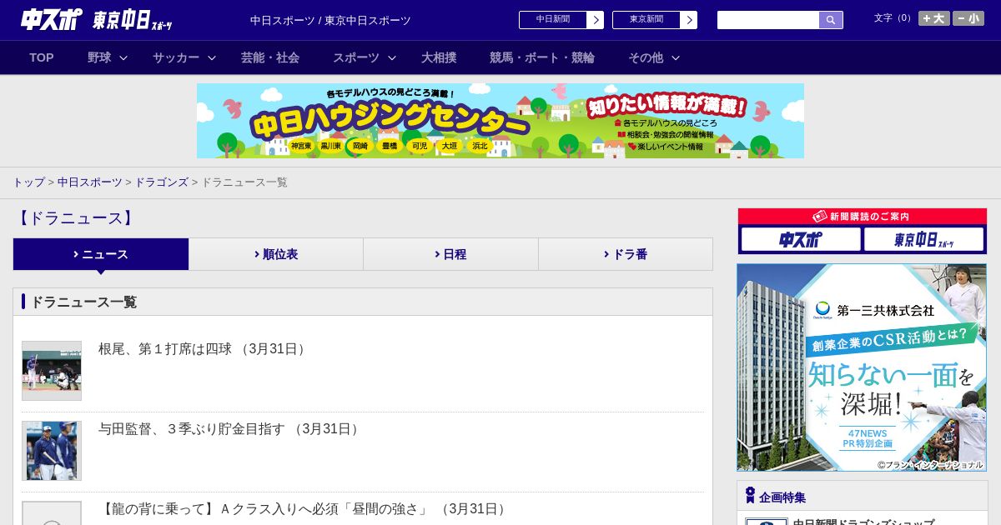Select the 順位表 tab
1001x525 pixels.
276,254
